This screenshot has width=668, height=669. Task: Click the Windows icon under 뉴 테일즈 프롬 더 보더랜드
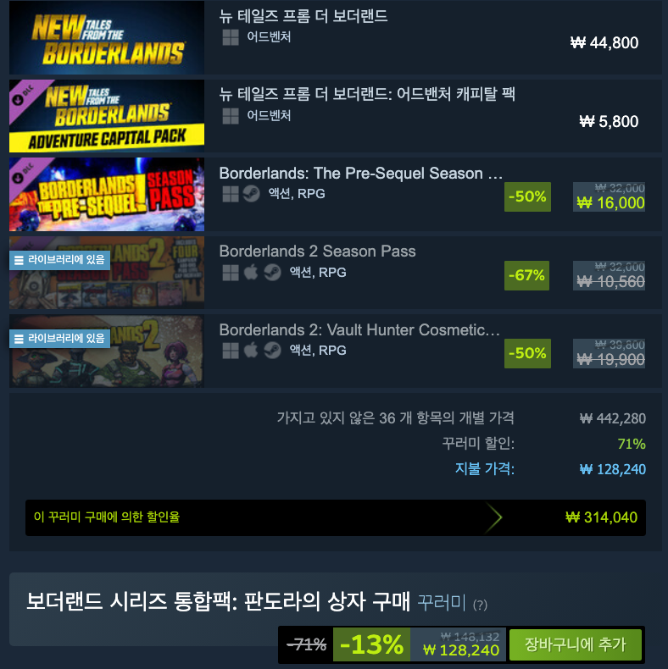(x=231, y=37)
